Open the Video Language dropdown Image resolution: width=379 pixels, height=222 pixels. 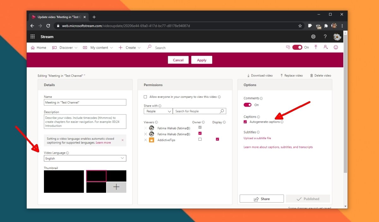[85, 158]
